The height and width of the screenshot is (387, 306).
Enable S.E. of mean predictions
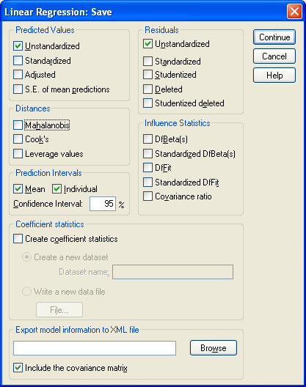coord(18,89)
